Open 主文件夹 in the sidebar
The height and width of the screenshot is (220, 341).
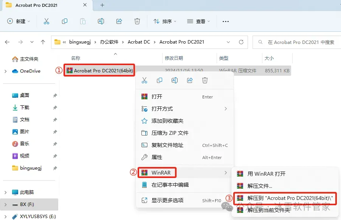click(25, 59)
